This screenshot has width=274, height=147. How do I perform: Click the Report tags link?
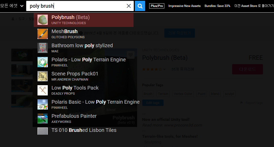click(x=254, y=103)
